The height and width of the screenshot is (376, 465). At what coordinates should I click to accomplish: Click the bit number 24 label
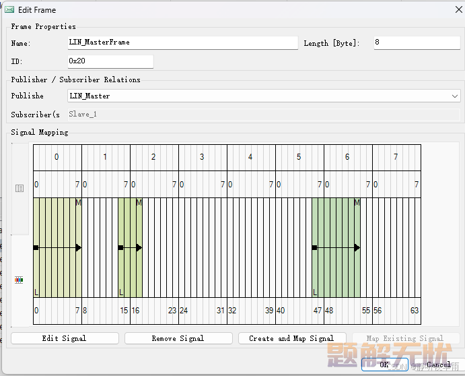[x=184, y=311]
